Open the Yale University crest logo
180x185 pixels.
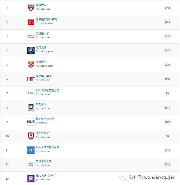(x=31, y=107)
